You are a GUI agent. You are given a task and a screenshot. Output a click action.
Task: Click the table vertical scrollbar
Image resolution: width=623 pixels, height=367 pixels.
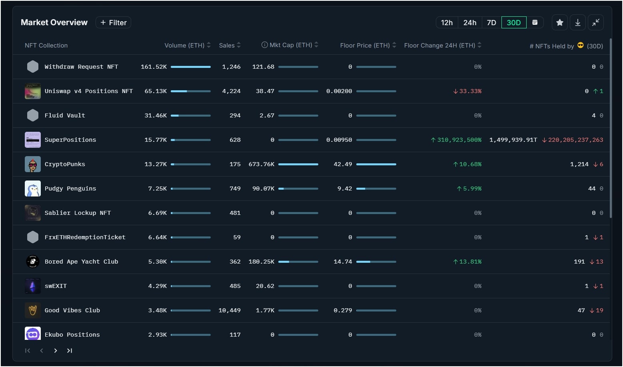611,128
